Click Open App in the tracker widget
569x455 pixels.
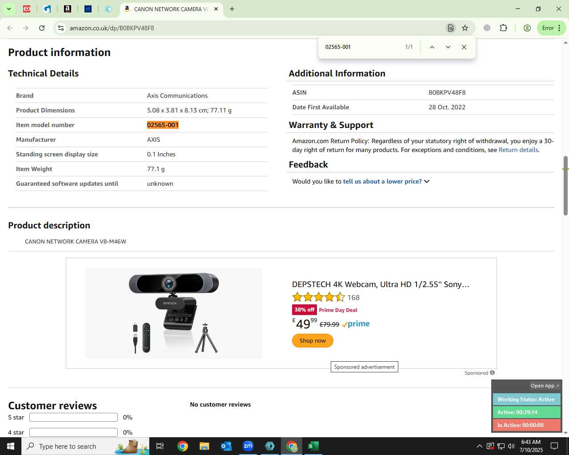(545, 386)
